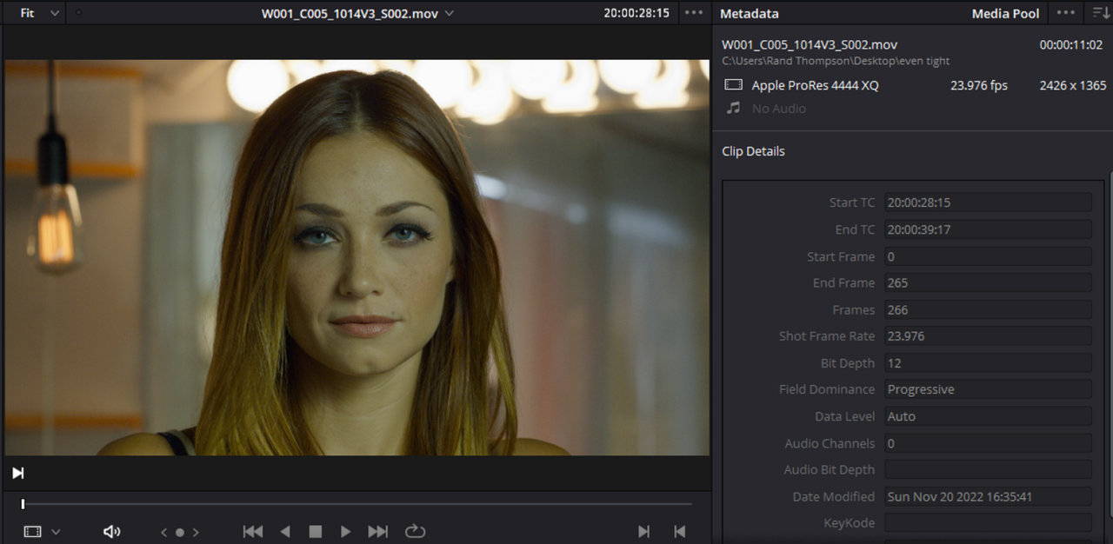Open the Metadata panel three-dot options

tap(1065, 13)
